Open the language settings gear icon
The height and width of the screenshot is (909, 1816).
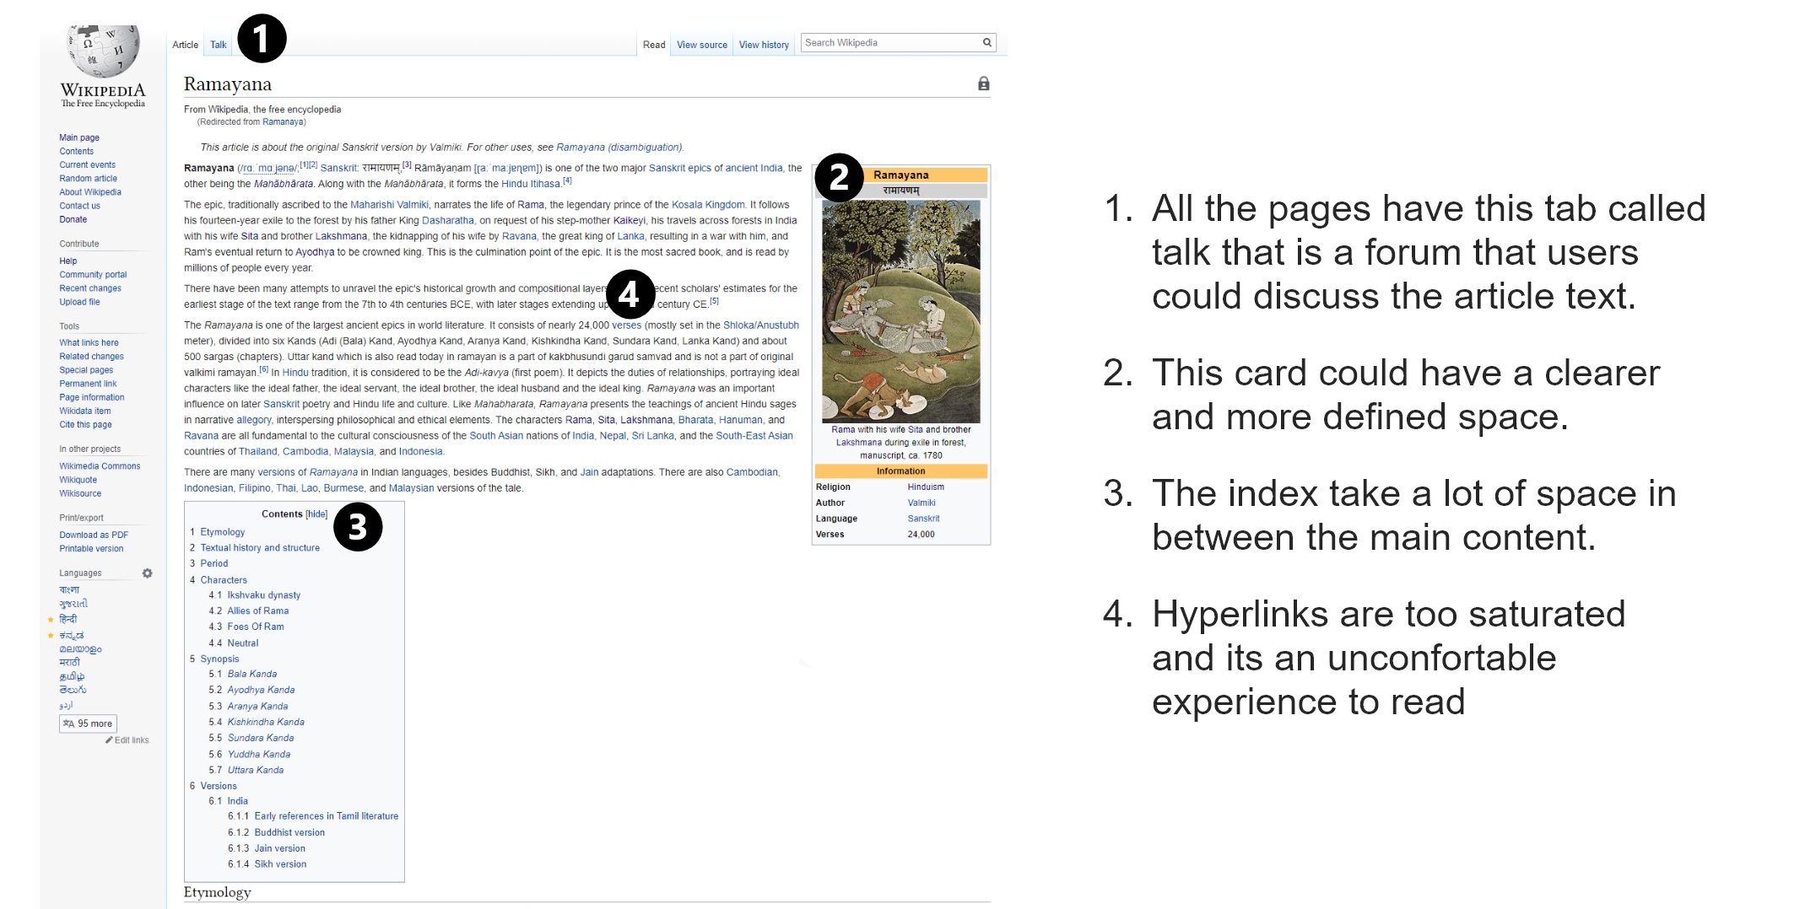[x=148, y=573]
